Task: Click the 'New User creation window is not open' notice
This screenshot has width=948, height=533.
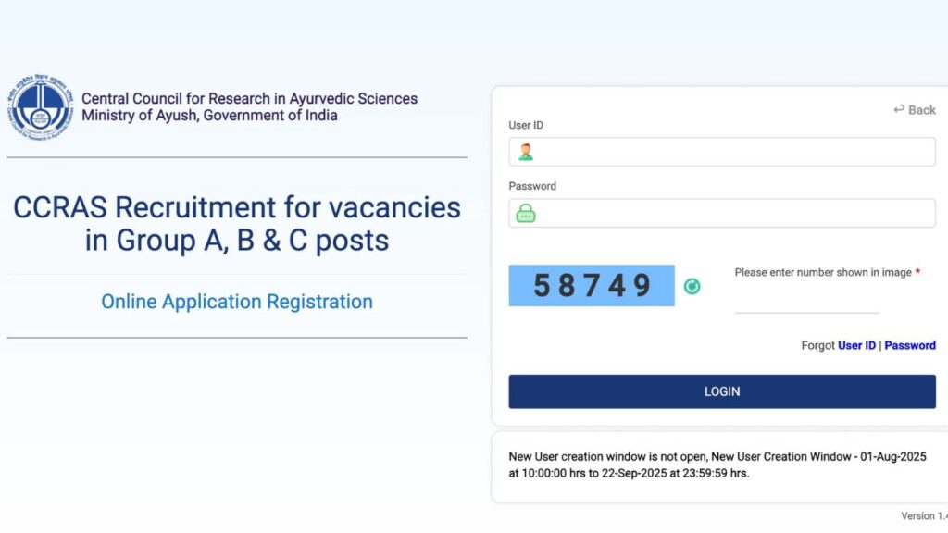Action: pyautogui.click(x=717, y=465)
